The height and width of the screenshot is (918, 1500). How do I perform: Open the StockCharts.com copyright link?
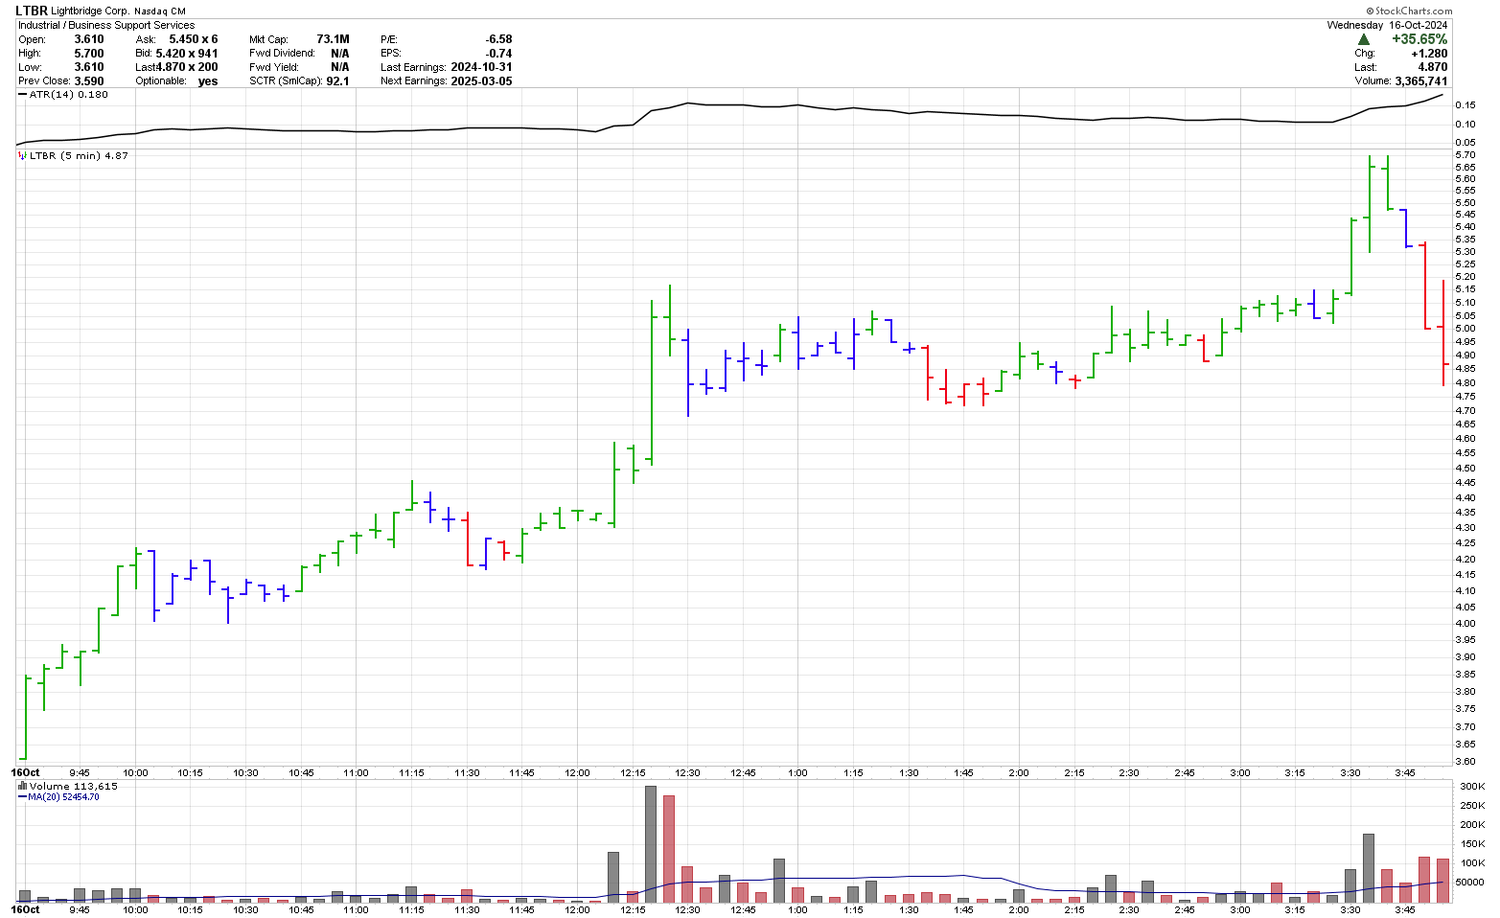click(1408, 11)
